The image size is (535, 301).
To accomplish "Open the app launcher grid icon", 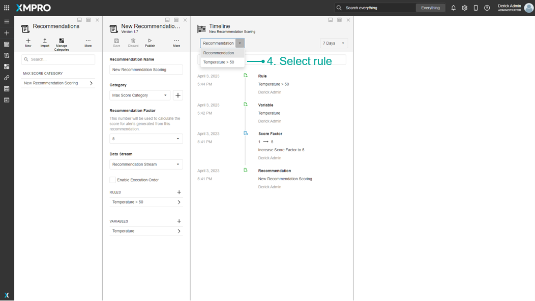I will pos(7,8).
